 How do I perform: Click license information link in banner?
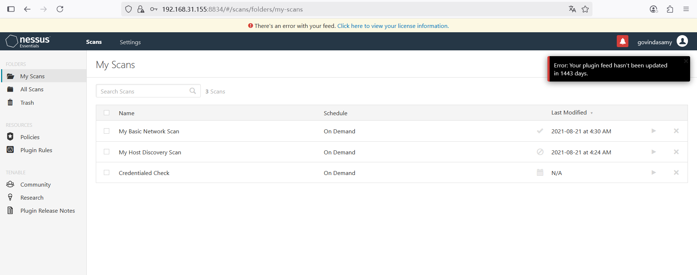(x=393, y=26)
